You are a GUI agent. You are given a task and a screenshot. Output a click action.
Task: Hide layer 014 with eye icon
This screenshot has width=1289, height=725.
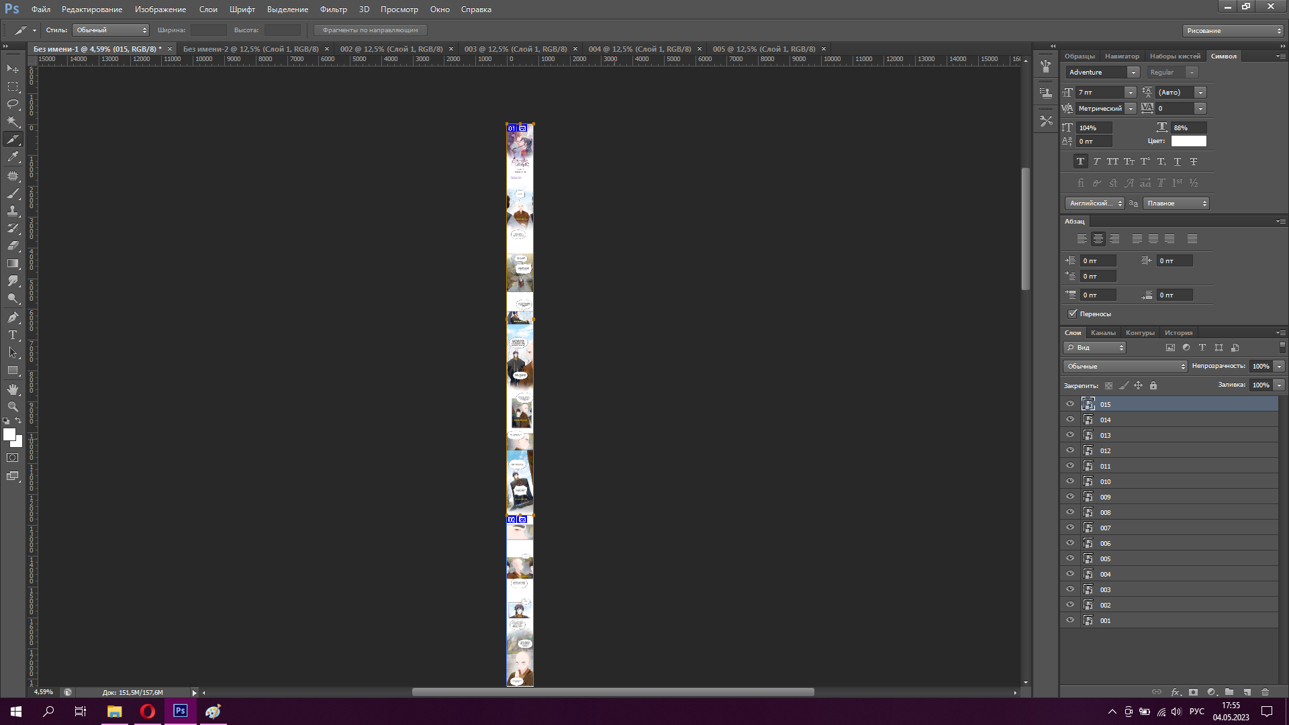coord(1070,420)
